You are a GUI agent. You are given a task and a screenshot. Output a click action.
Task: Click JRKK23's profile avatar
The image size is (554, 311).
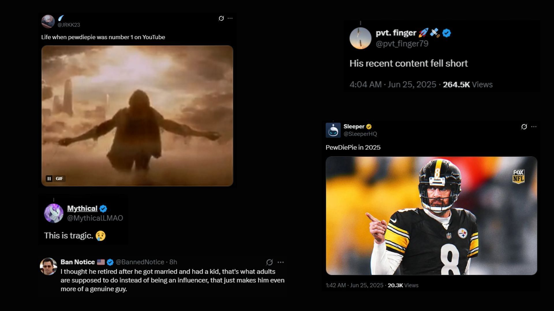tap(48, 22)
